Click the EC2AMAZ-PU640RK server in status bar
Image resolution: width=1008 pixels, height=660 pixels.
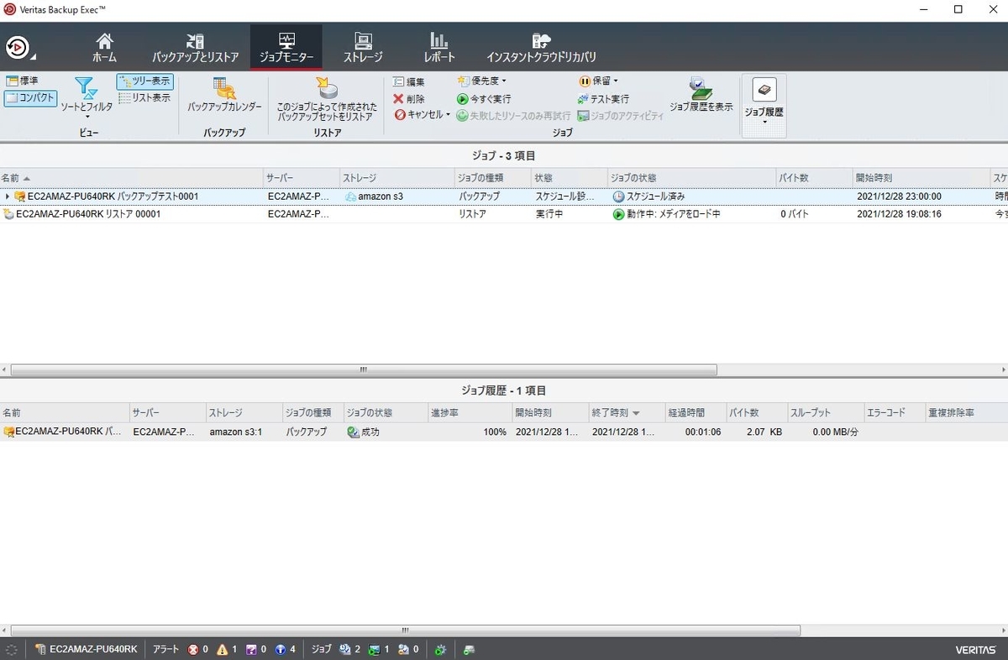86,649
